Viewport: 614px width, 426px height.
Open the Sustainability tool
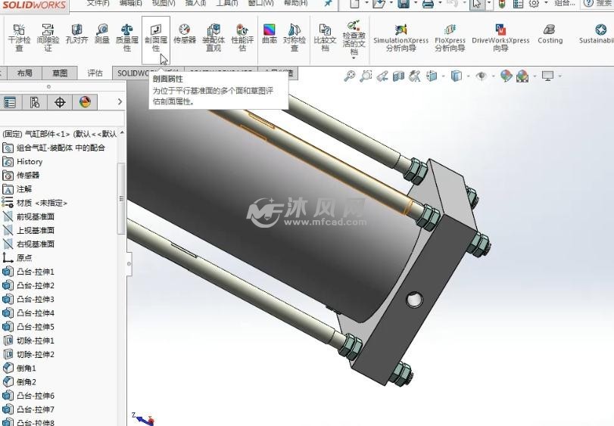(597, 34)
